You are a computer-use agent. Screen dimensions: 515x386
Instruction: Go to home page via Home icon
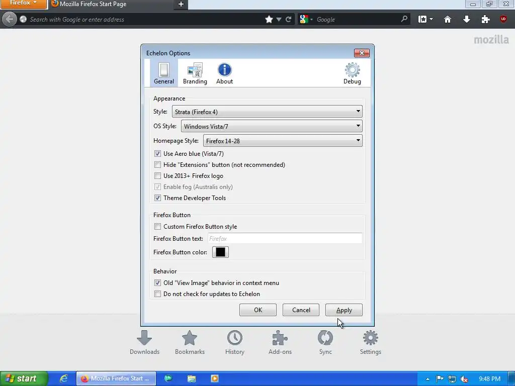click(x=447, y=20)
